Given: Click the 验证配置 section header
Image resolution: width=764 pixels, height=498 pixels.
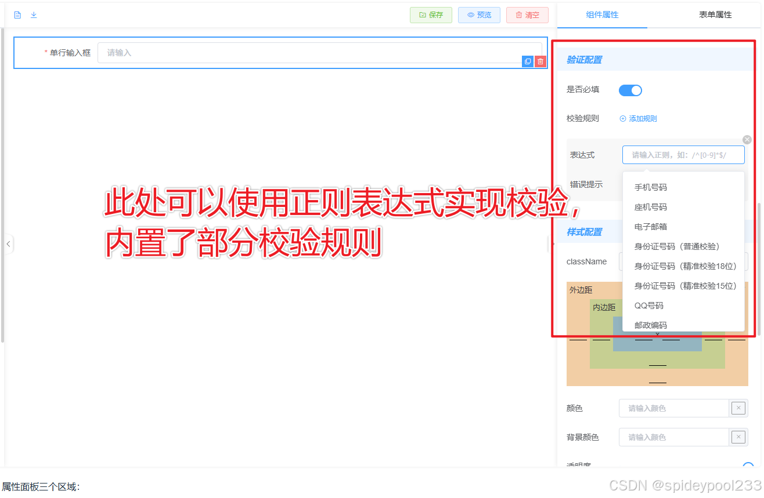Looking at the screenshot, I should point(584,60).
